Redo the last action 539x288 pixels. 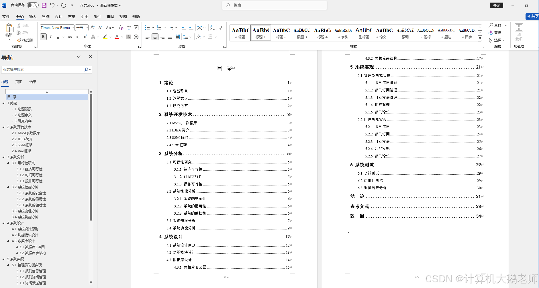coord(64,5)
